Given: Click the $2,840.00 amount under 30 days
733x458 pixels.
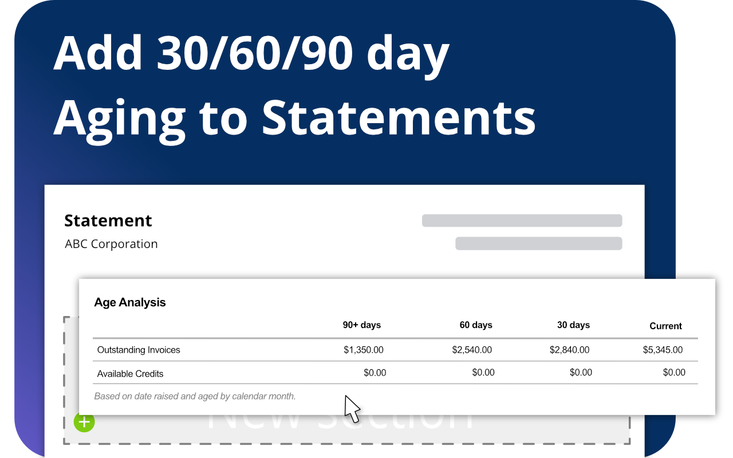Looking at the screenshot, I should [569, 350].
